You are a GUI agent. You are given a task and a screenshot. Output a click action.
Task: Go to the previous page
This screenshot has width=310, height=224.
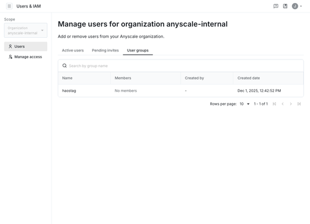click(x=283, y=104)
